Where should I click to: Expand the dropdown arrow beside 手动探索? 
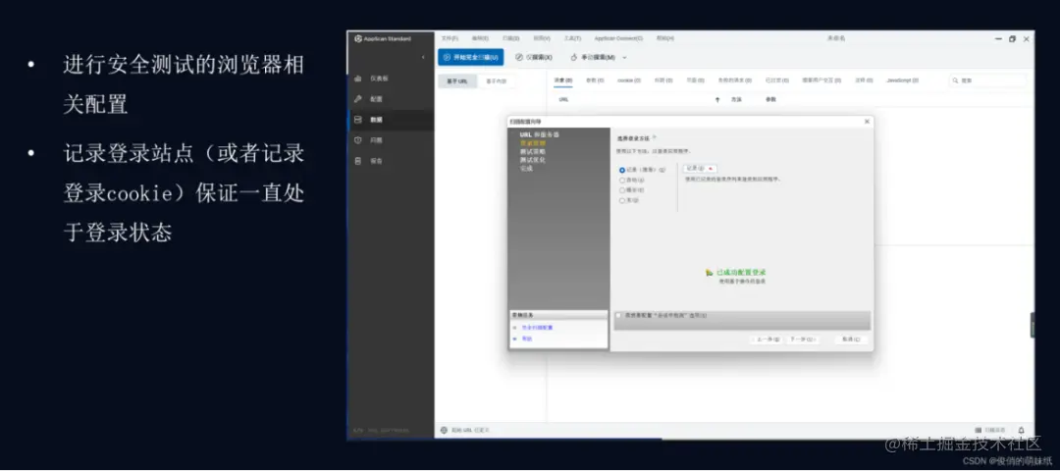(624, 58)
